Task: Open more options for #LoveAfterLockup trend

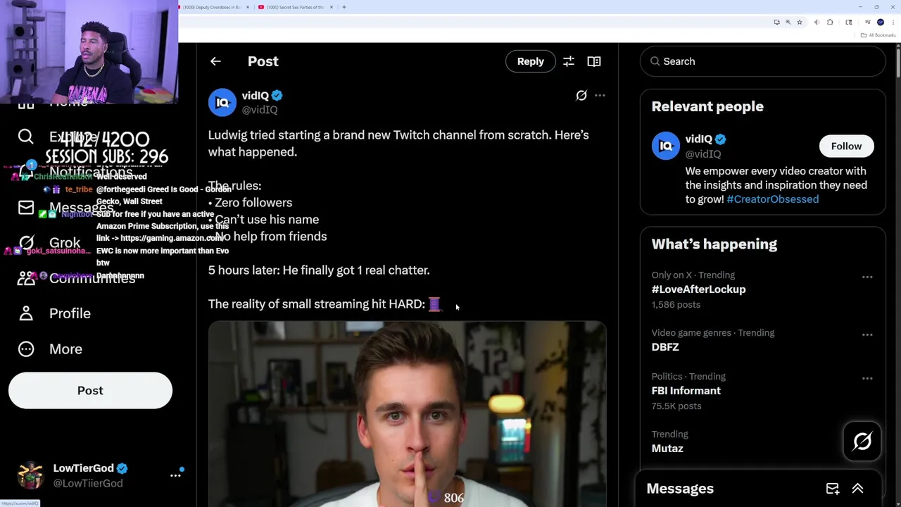Action: [x=867, y=277]
